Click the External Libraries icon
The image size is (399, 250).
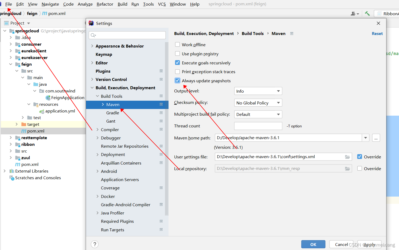(x=12, y=171)
